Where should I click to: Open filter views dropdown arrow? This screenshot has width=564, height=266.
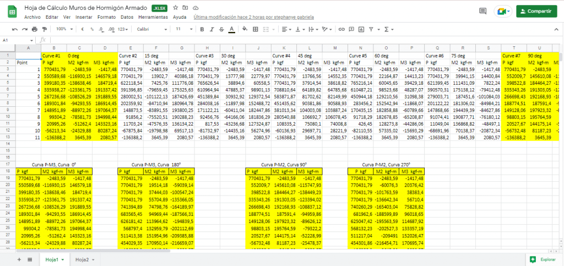[378, 30]
